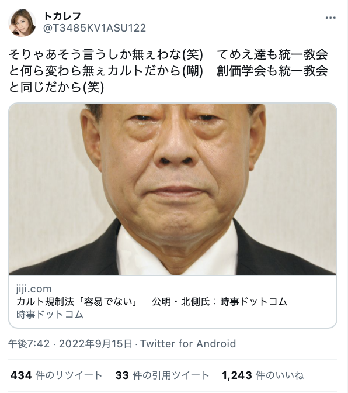Image resolution: width=348 pixels, height=393 pixels.
Task: Open the display name トカレフ
Action: (62, 16)
